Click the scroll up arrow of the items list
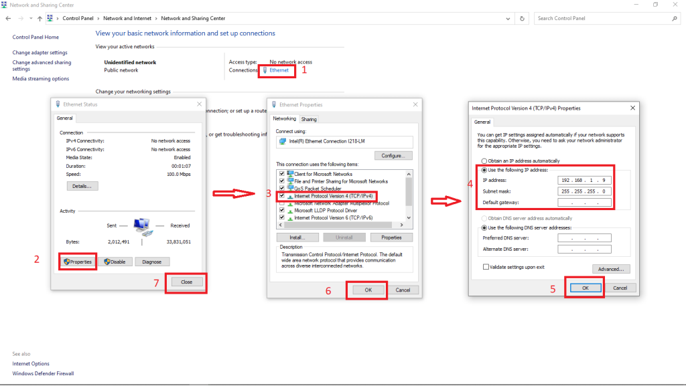Image resolution: width=686 pixels, height=386 pixels. (x=409, y=174)
